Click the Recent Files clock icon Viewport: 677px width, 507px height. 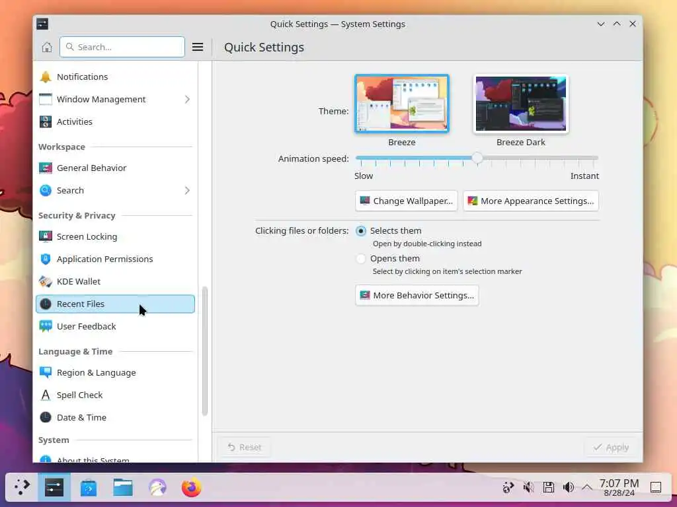coord(46,304)
